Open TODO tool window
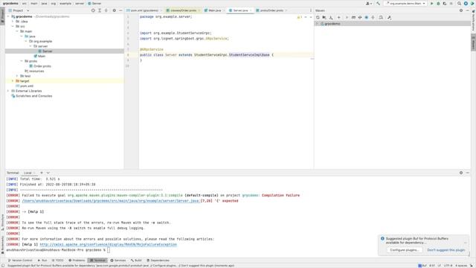Screen dimensions: 476x268 [x=58, y=261]
